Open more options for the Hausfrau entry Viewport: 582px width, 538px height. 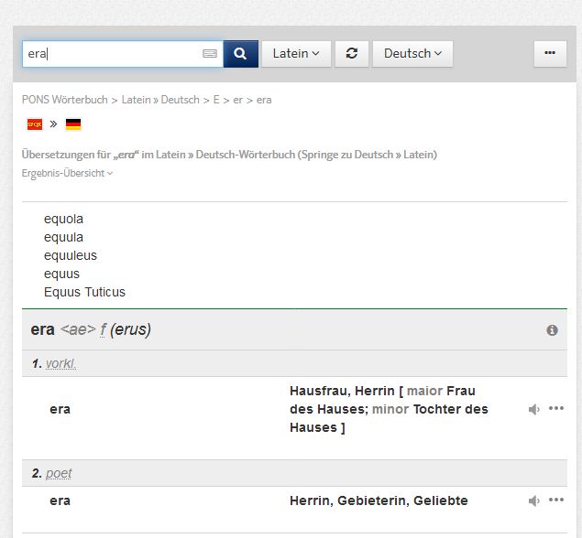pos(556,409)
